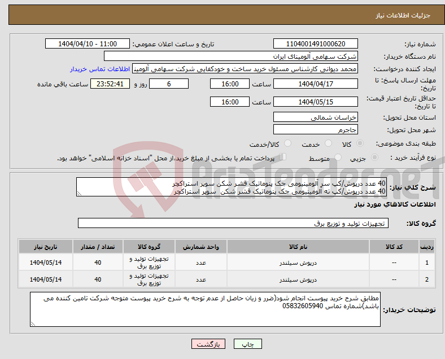Click quantity 40 in row 2

pos(98,279)
